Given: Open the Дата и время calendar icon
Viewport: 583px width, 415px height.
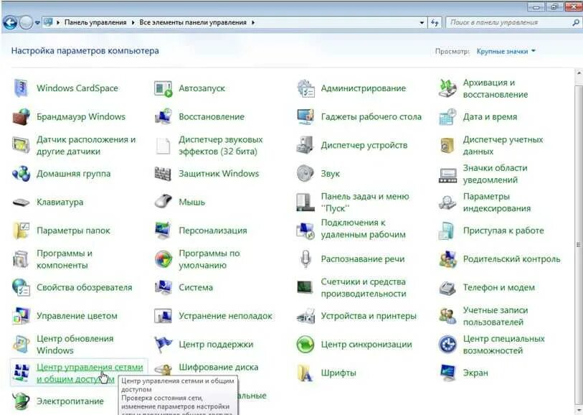Looking at the screenshot, I should click(447, 117).
